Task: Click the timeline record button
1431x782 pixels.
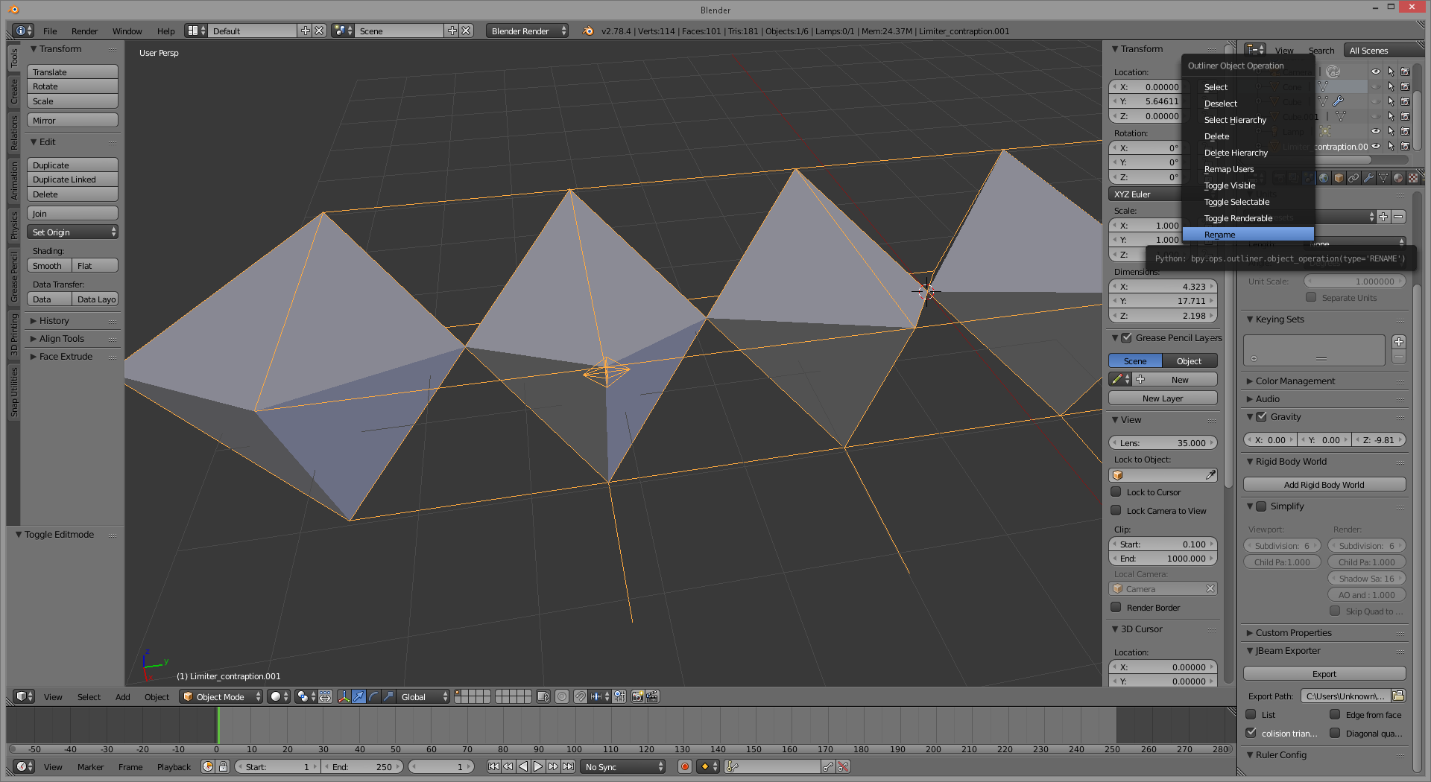Action: [x=684, y=766]
